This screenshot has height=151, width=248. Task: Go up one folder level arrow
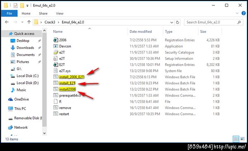[29, 22]
